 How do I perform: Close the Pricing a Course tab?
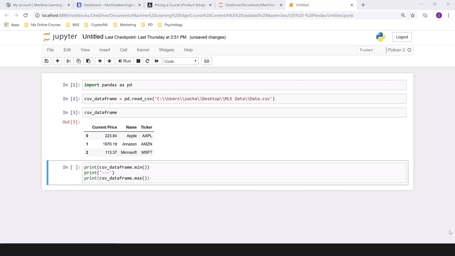coord(210,5)
